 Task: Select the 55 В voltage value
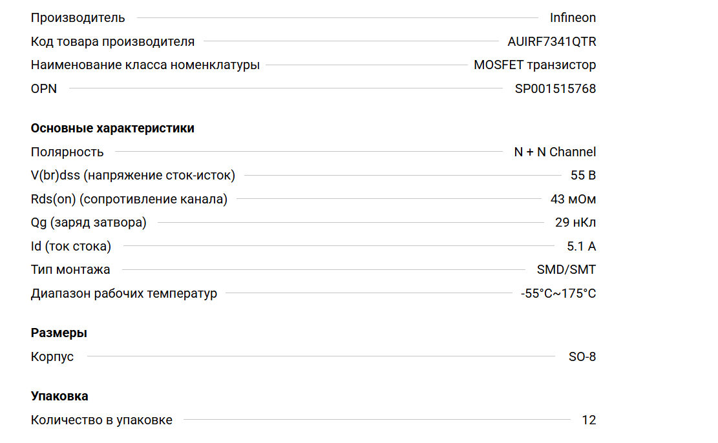(583, 175)
